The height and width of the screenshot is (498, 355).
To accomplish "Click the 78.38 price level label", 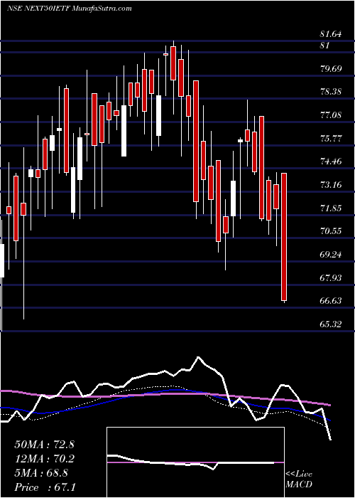I will point(331,92).
